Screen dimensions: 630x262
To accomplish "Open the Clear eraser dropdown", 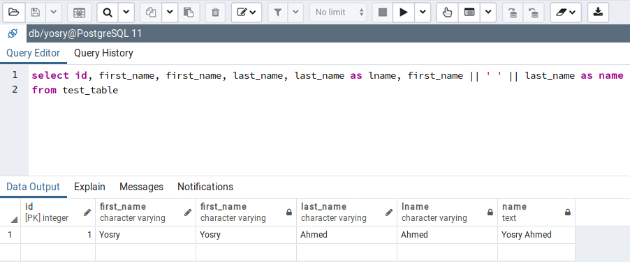I will [565, 13].
